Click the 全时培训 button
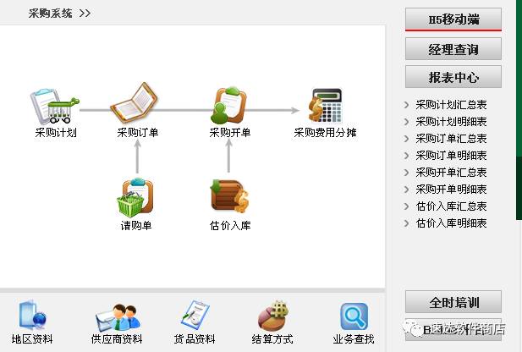 coord(453,302)
